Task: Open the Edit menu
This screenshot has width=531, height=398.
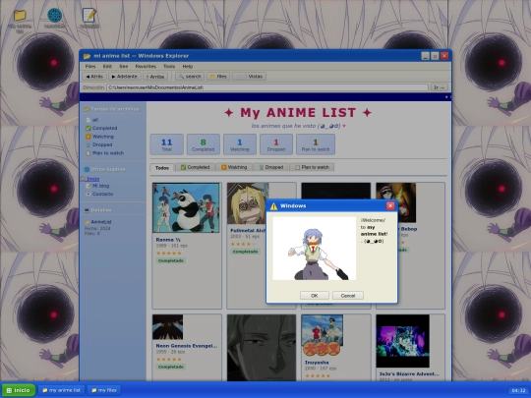Action: coord(107,67)
